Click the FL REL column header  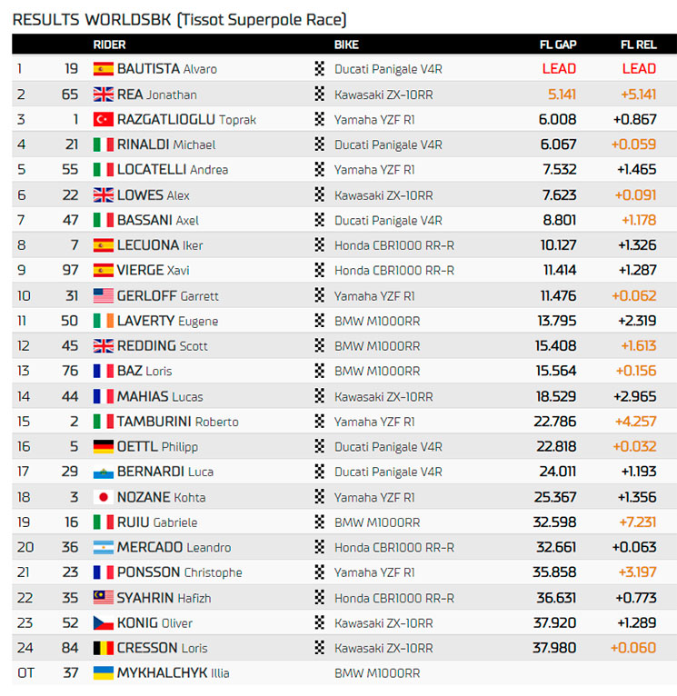(x=638, y=45)
